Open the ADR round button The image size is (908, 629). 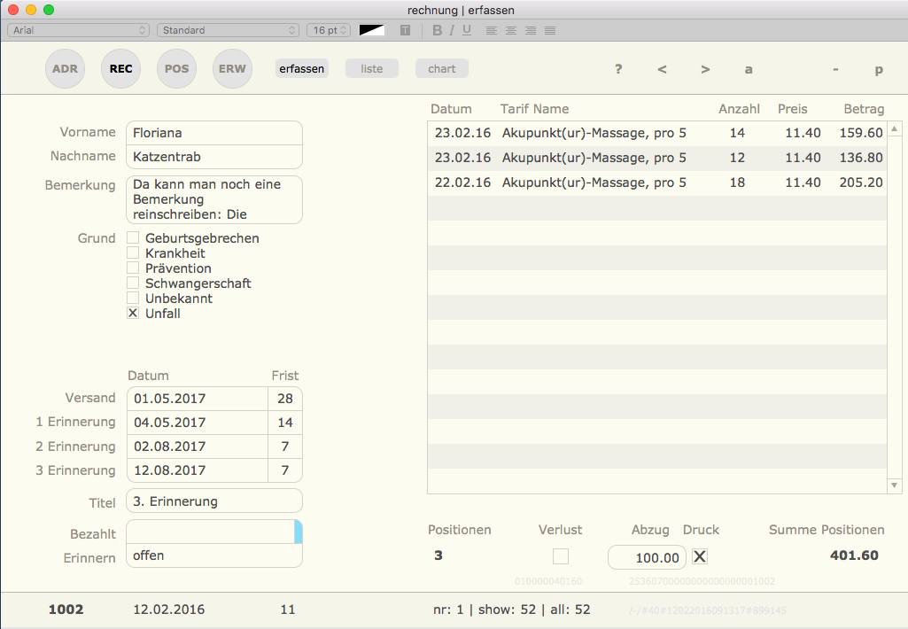65,69
